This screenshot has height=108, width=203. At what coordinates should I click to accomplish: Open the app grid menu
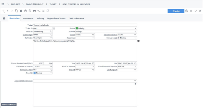[x=3, y=4]
